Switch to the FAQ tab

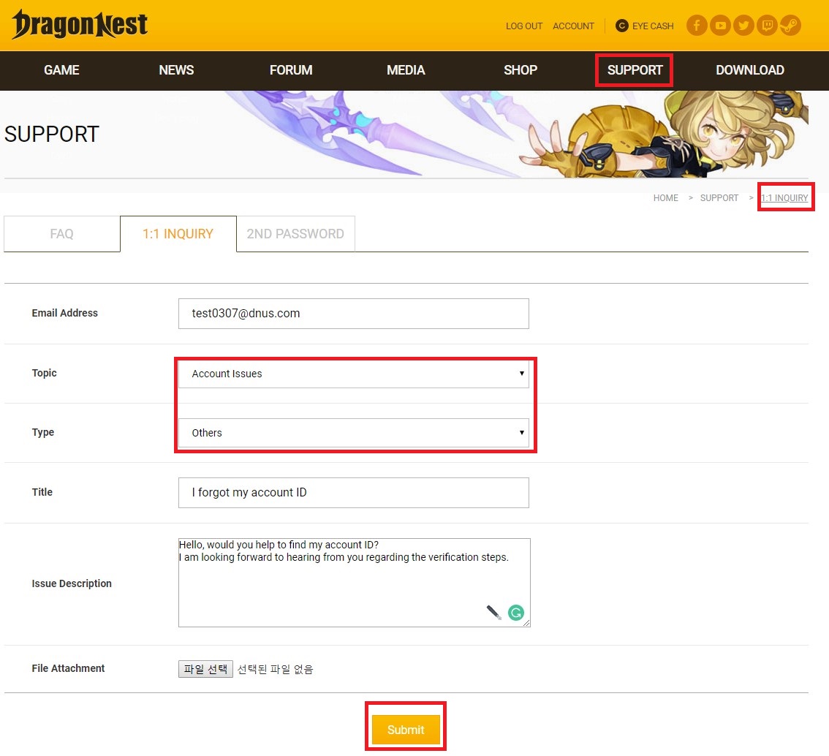point(61,234)
